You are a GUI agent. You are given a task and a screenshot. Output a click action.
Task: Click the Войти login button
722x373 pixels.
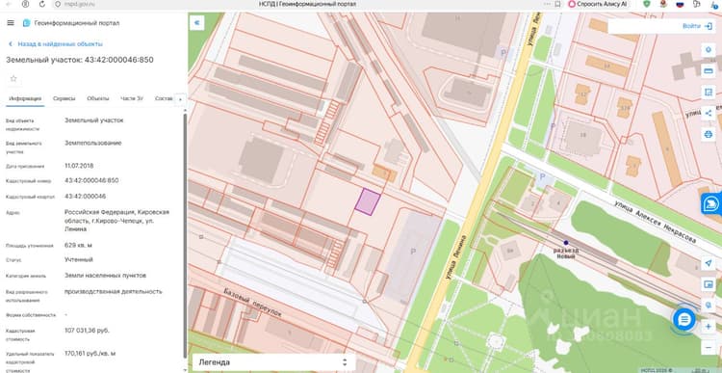click(x=697, y=26)
